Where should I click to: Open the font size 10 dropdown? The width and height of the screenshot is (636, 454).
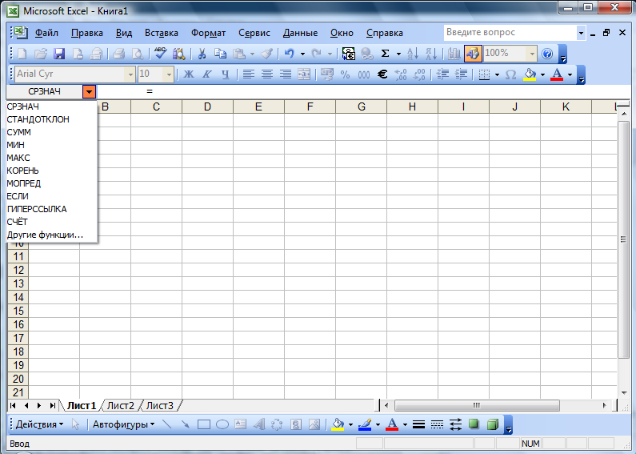tap(169, 74)
